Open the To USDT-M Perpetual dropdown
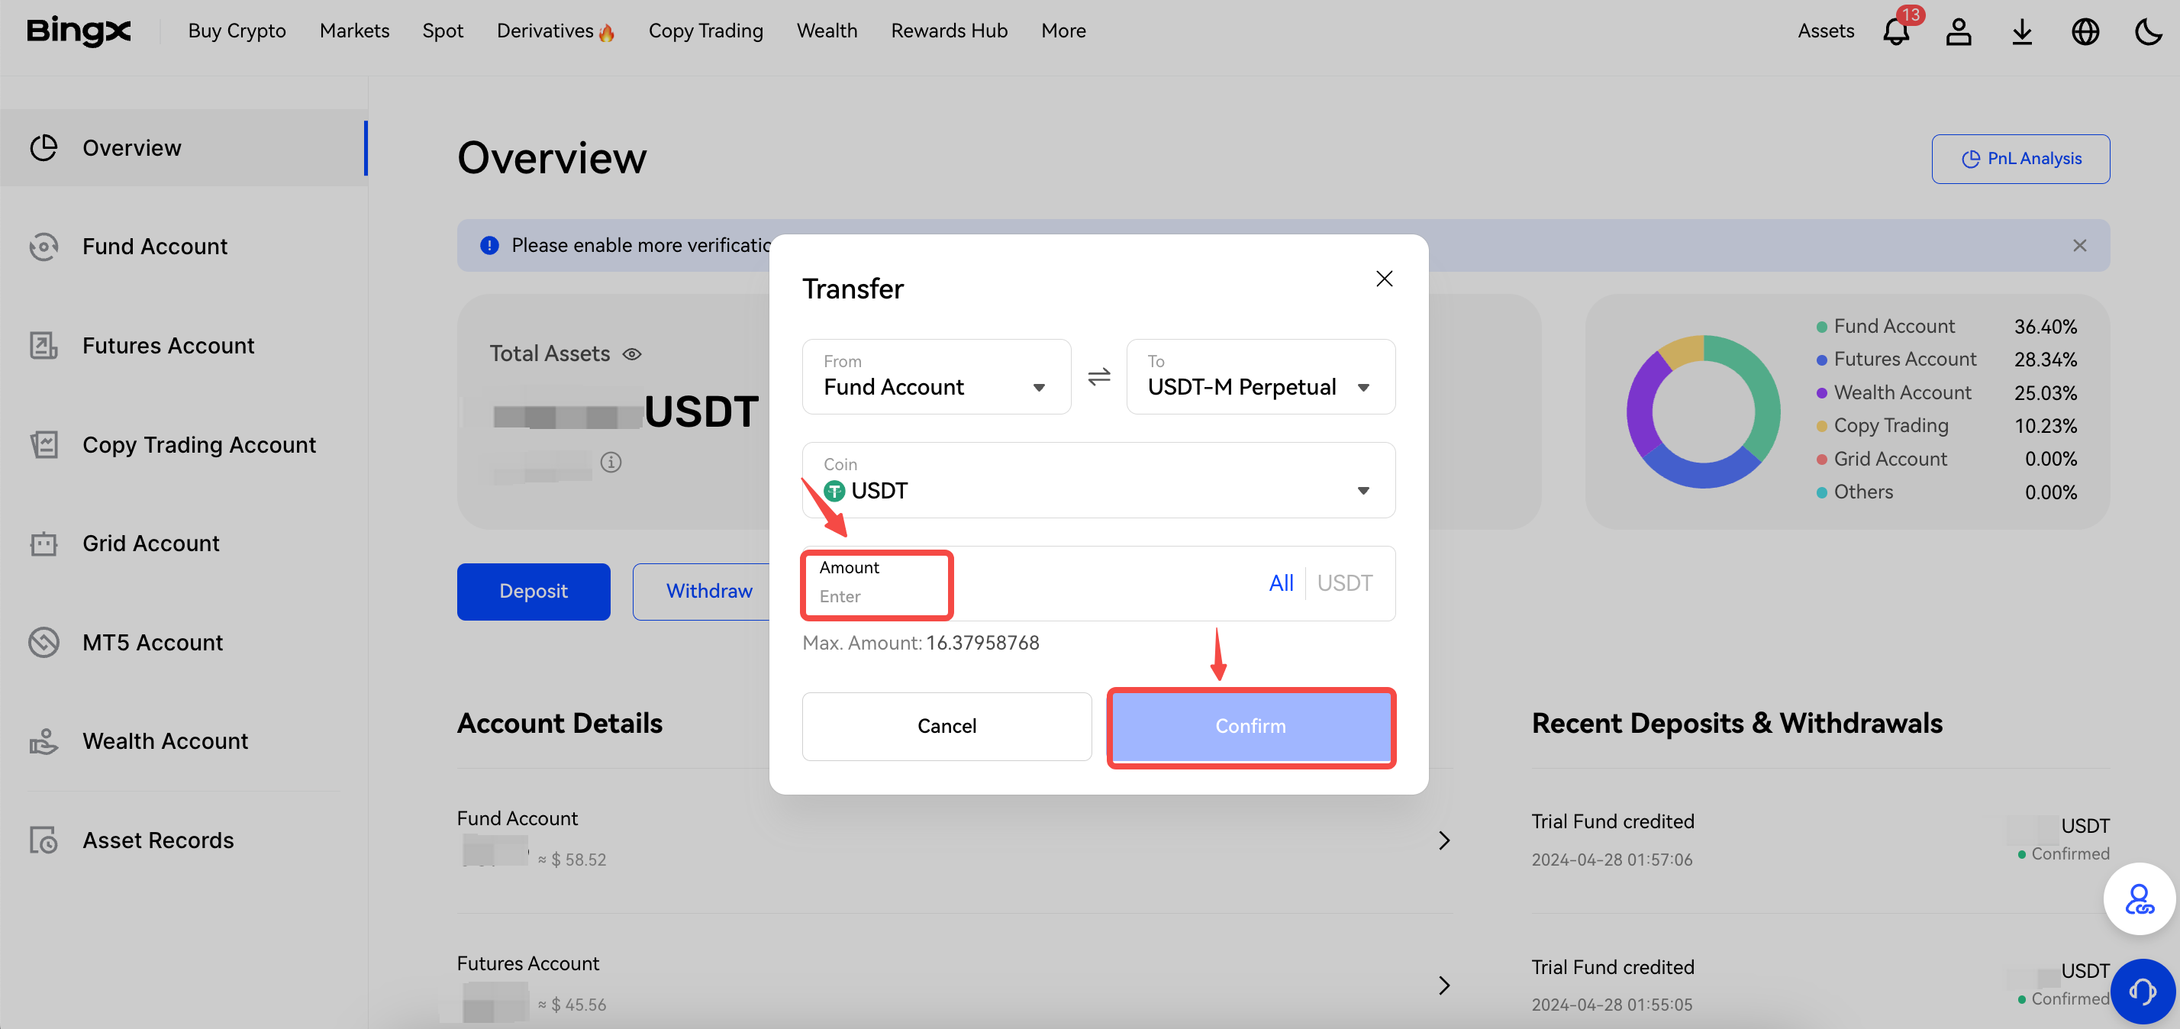This screenshot has width=2180, height=1029. tap(1260, 376)
